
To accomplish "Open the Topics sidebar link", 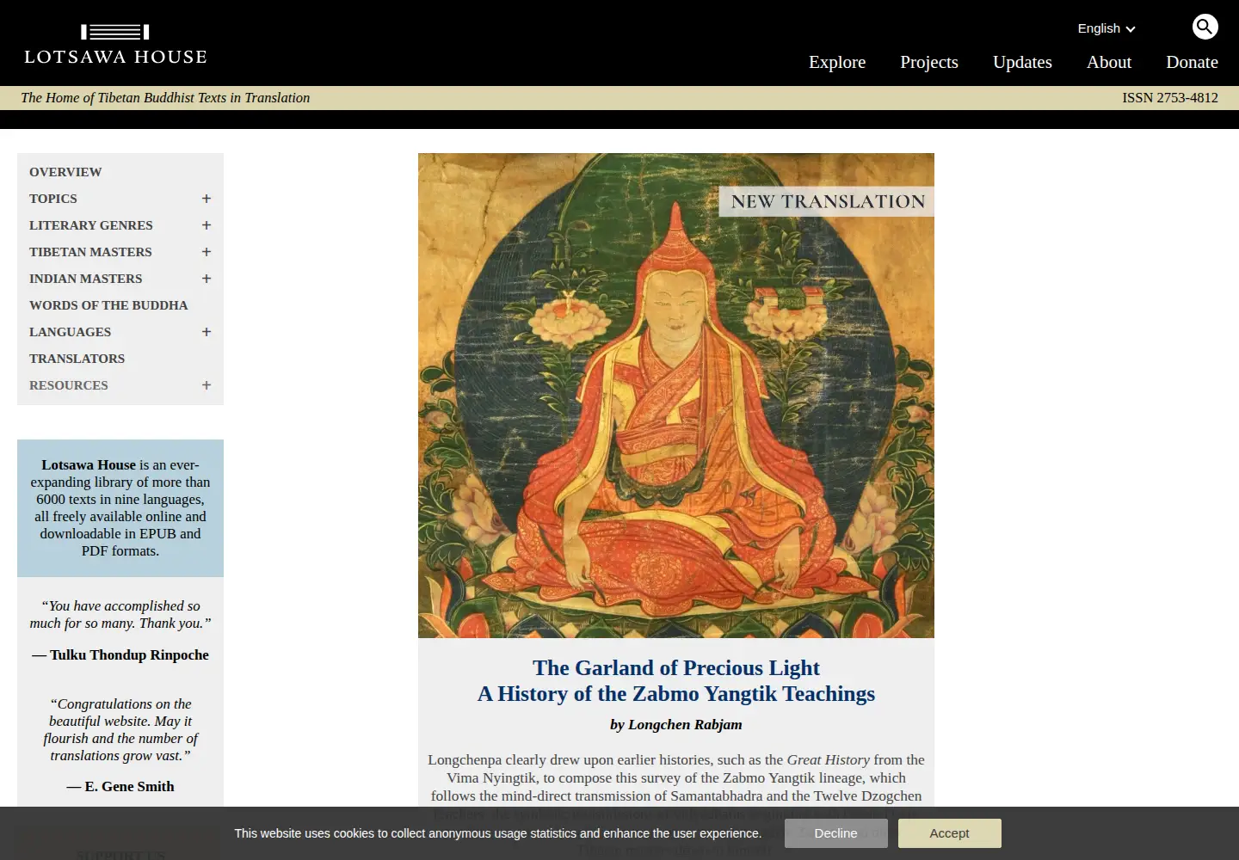I will [x=53, y=199].
